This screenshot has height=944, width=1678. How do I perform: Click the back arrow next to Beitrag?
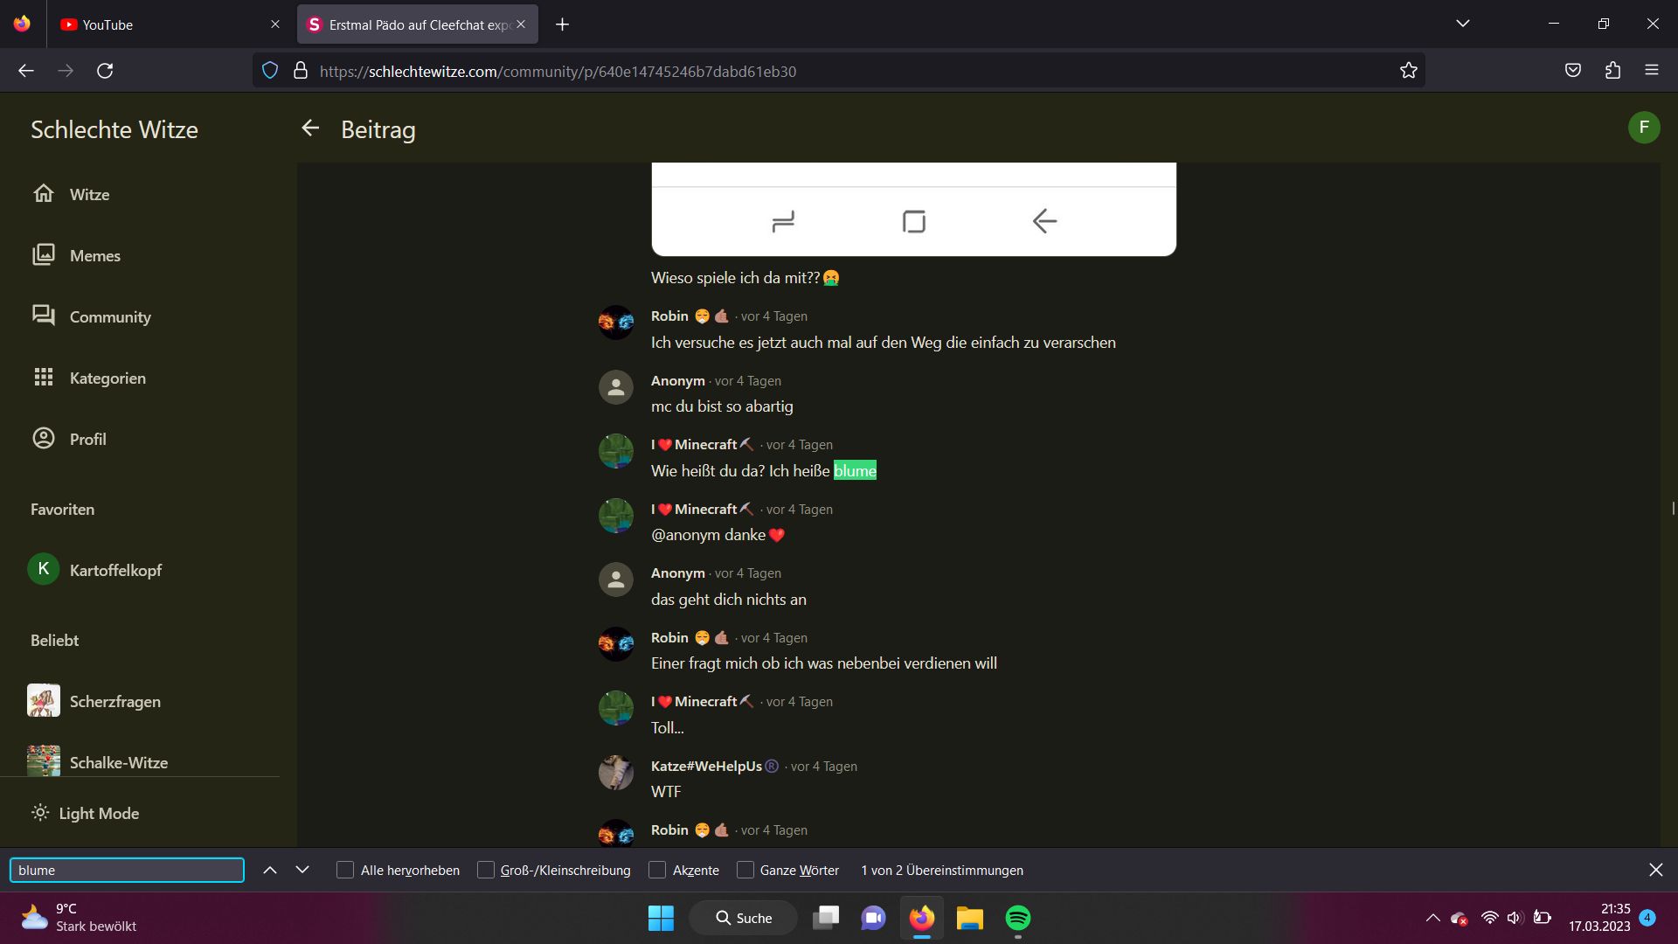(x=310, y=128)
